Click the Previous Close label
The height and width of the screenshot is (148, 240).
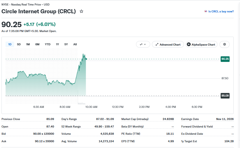point(11,119)
